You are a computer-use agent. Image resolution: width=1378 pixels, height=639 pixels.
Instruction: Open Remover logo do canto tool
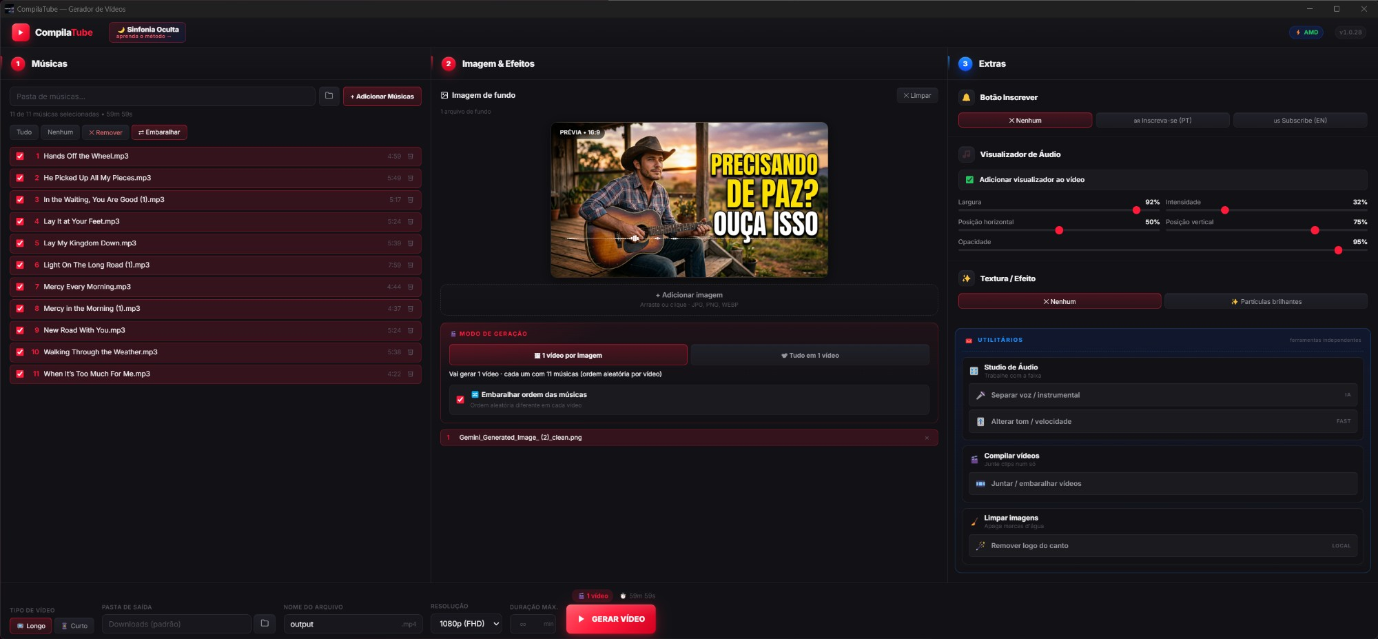(1162, 546)
